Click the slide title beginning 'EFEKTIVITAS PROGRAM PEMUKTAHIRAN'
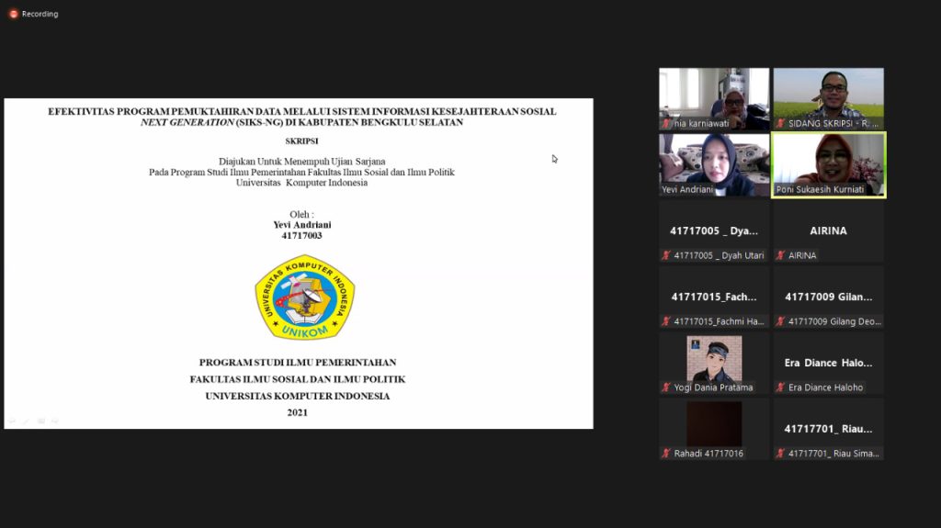 301,112
